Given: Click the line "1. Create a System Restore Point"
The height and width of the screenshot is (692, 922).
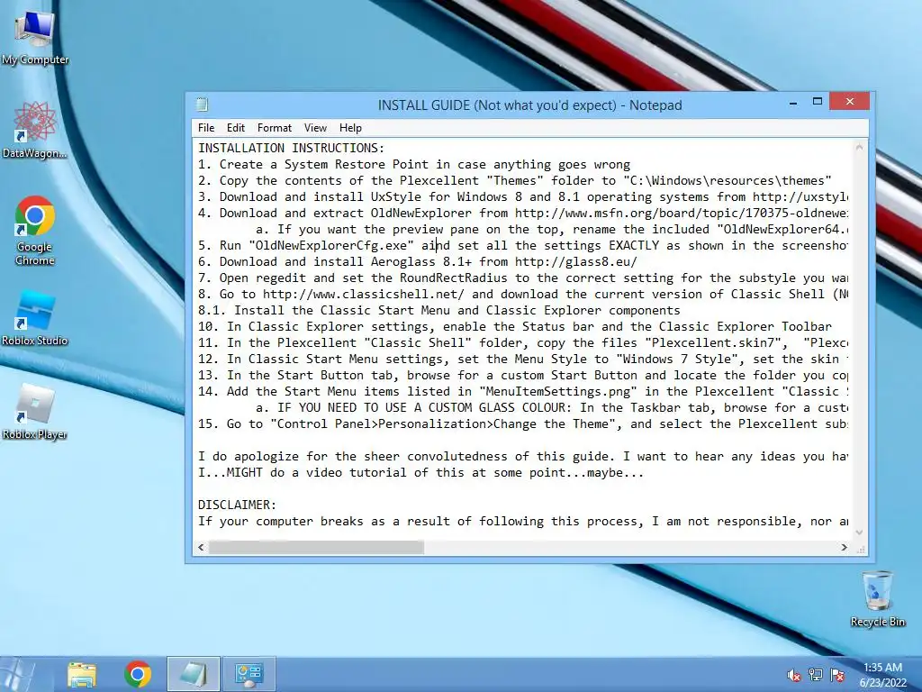Looking at the screenshot, I should 413,165.
